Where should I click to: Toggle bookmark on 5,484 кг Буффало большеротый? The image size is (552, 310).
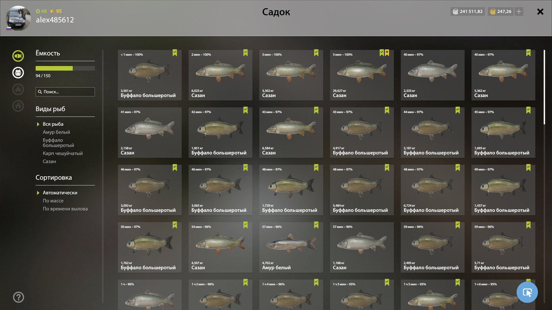387,168
